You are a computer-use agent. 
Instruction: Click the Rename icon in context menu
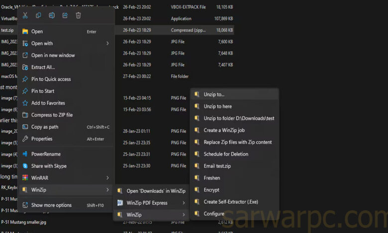pos(51,15)
